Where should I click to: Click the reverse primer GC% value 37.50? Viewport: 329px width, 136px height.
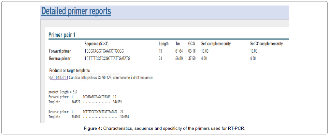tap(192, 59)
